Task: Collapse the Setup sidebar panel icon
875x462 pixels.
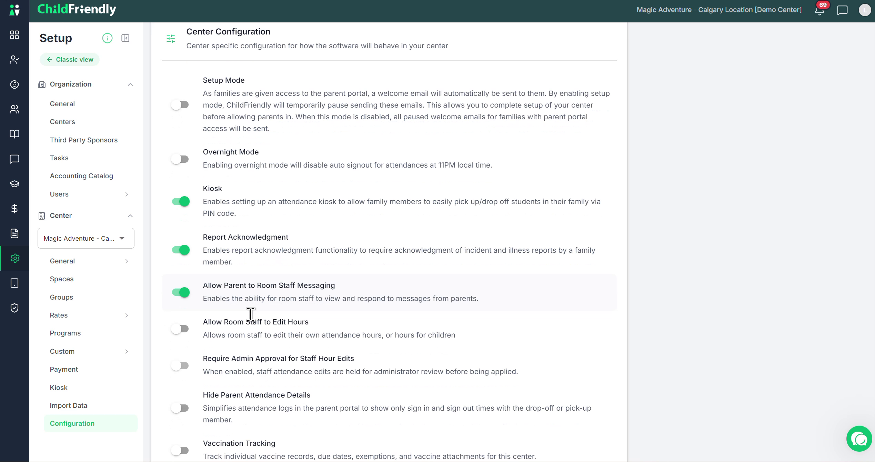Action: [125, 38]
